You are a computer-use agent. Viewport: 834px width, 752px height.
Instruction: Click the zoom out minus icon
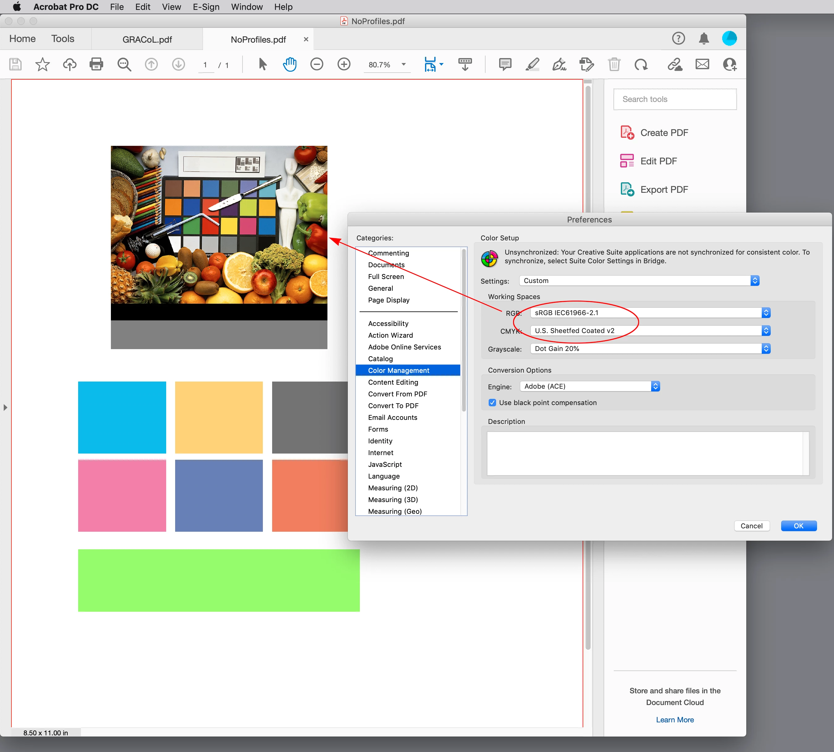click(x=317, y=65)
